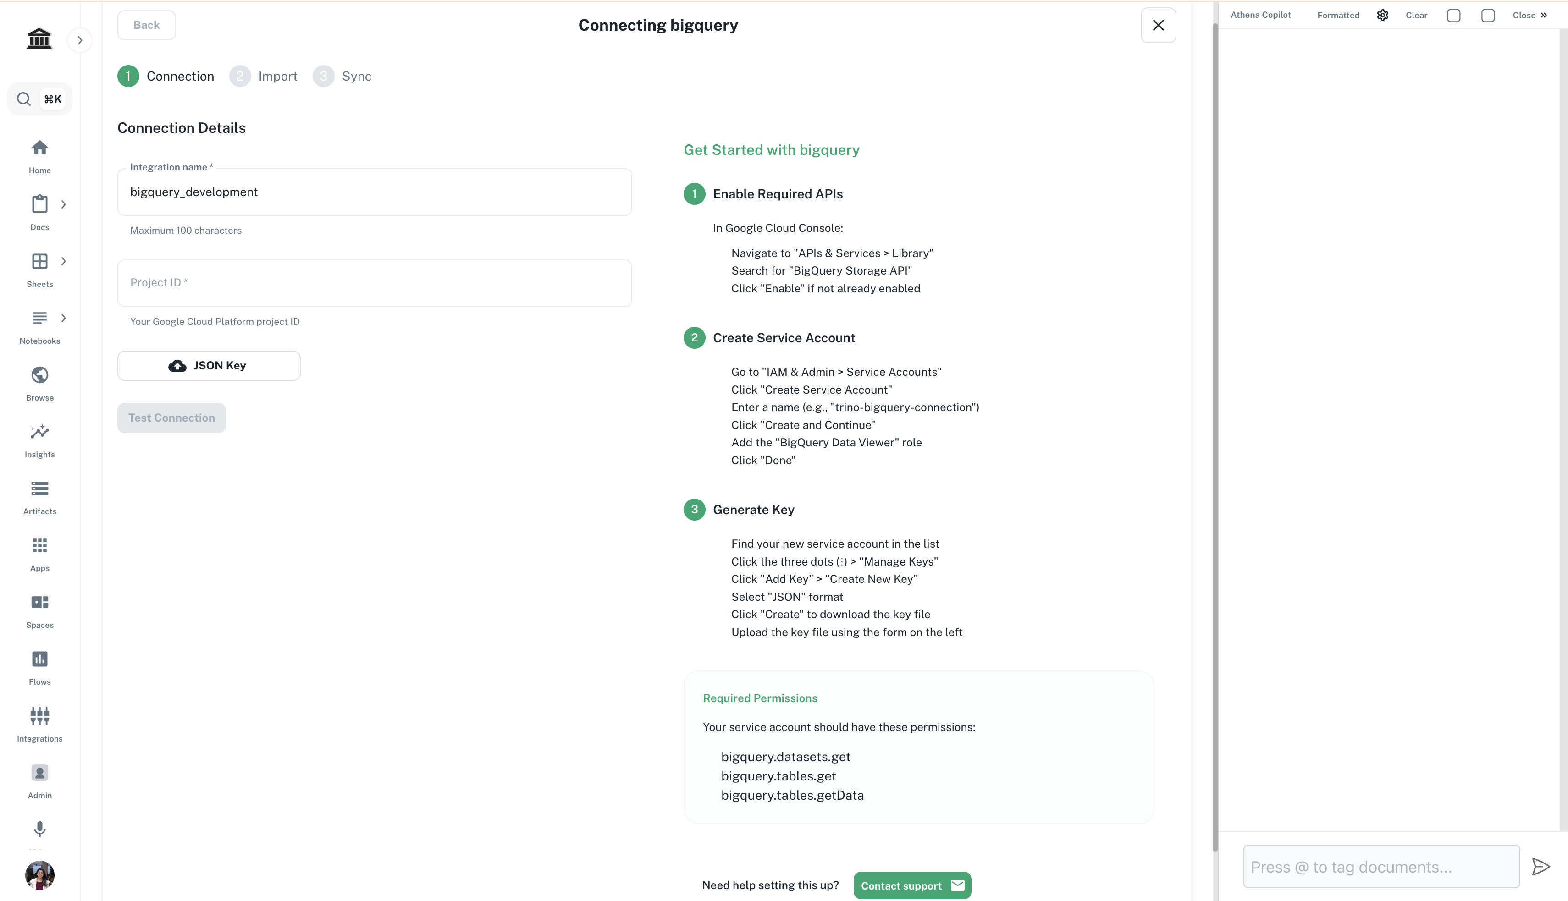Open Insights from the sidebar
The width and height of the screenshot is (1568, 901).
[x=39, y=432]
